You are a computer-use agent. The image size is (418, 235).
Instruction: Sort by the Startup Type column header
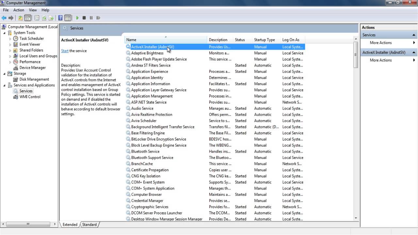(x=266, y=40)
